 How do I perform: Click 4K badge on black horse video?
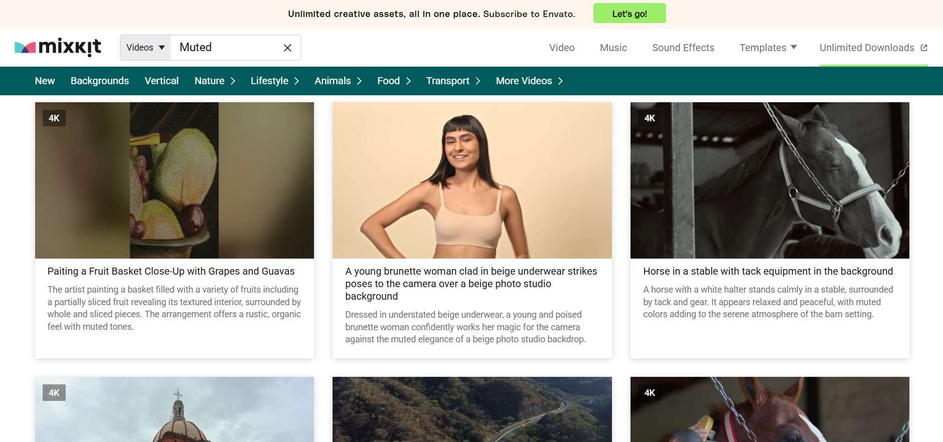(x=650, y=118)
